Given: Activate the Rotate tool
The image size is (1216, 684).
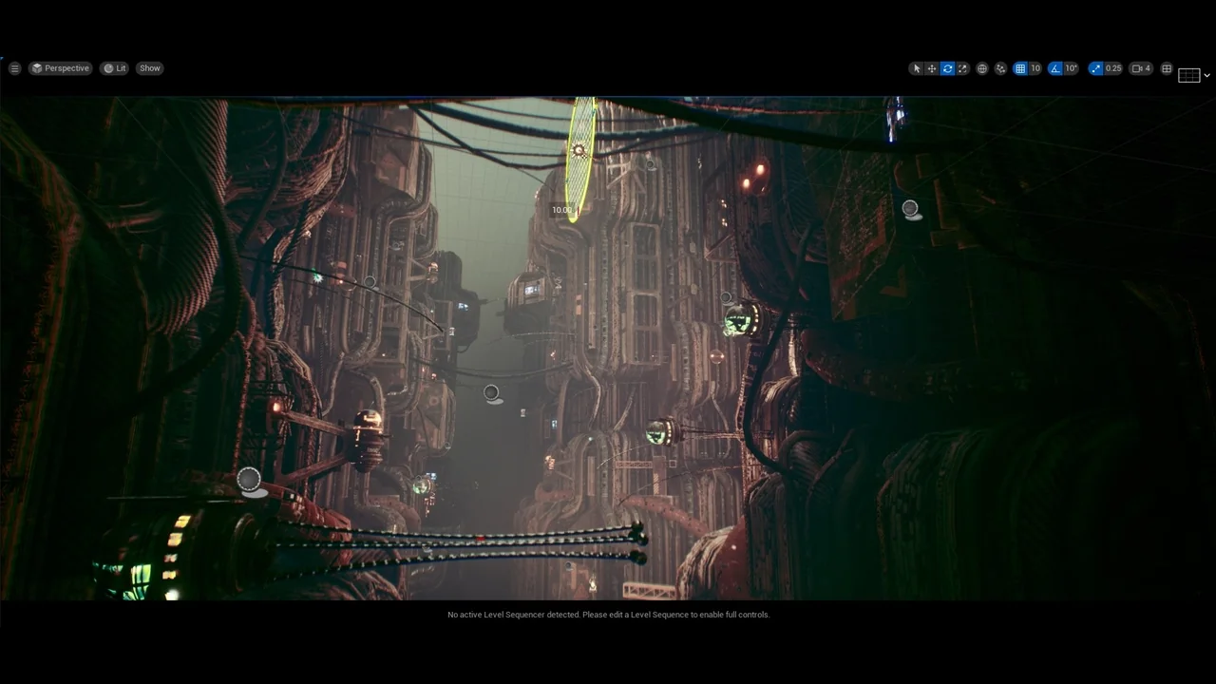Looking at the screenshot, I should (x=947, y=67).
